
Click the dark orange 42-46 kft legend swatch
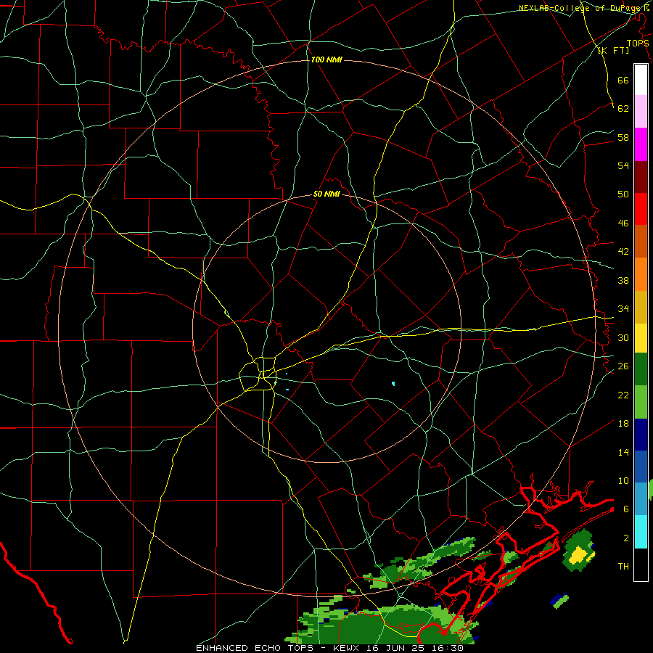click(641, 242)
